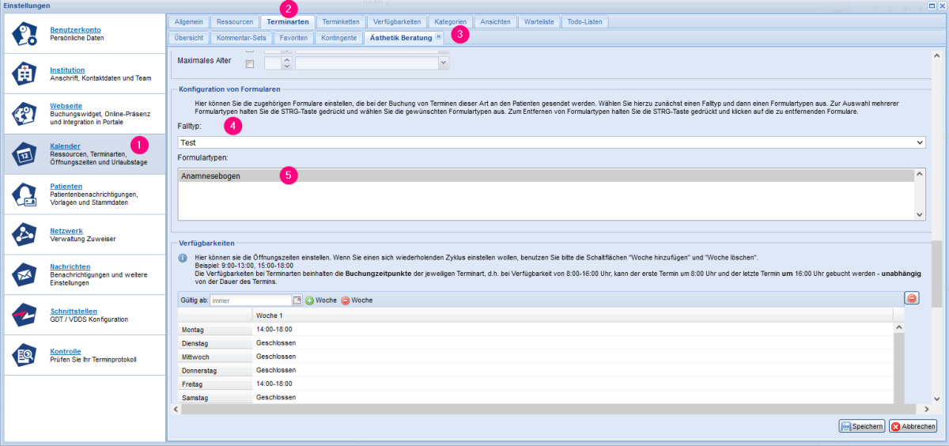Click the Speichern button
Viewport: 949px width, 446px height.
(861, 426)
